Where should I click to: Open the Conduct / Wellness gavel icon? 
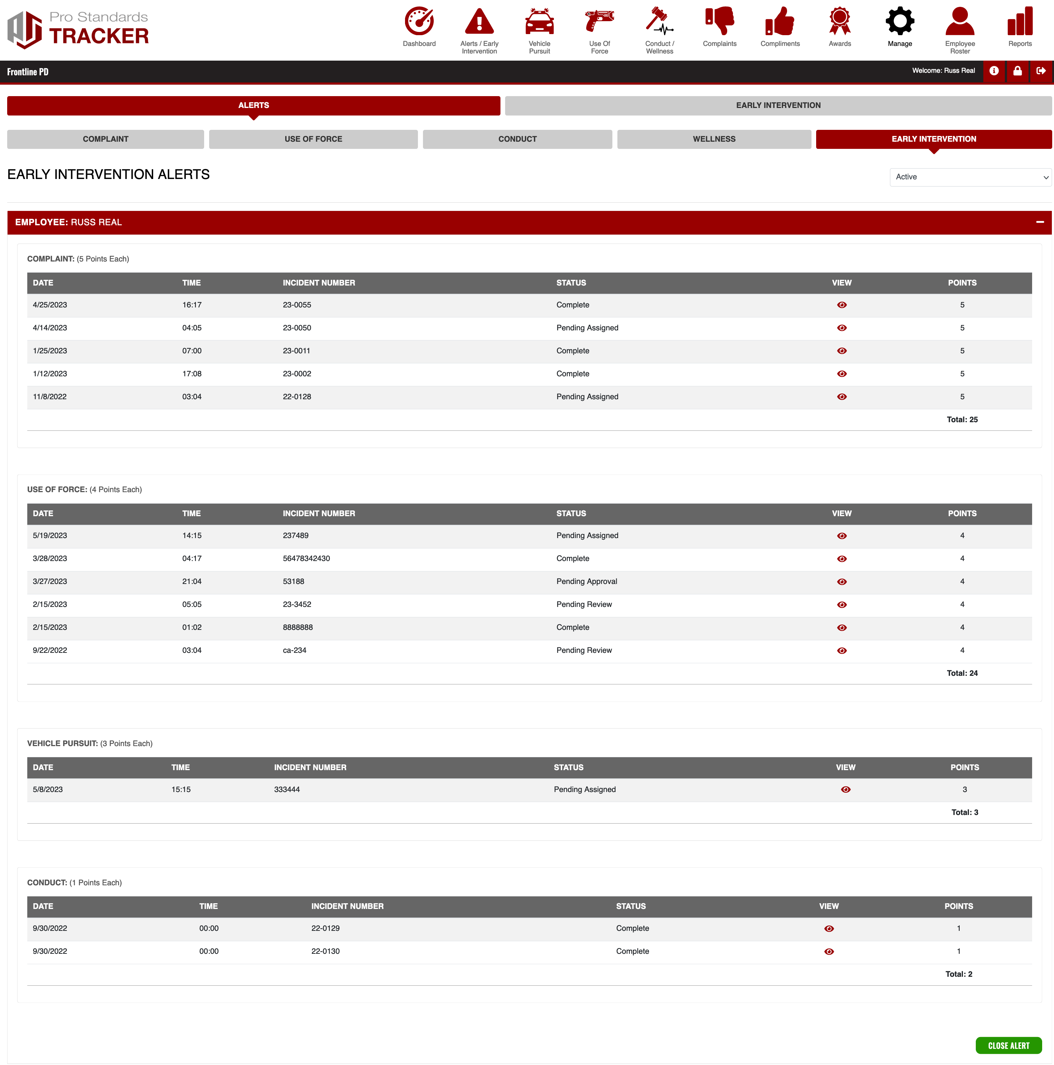point(659,22)
